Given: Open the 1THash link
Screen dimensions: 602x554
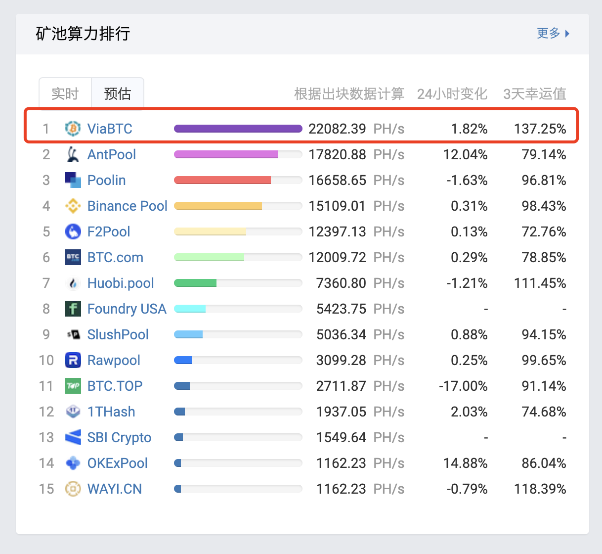Looking at the screenshot, I should click(x=111, y=412).
